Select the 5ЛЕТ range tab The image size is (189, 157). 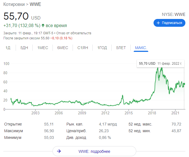(x=121, y=48)
